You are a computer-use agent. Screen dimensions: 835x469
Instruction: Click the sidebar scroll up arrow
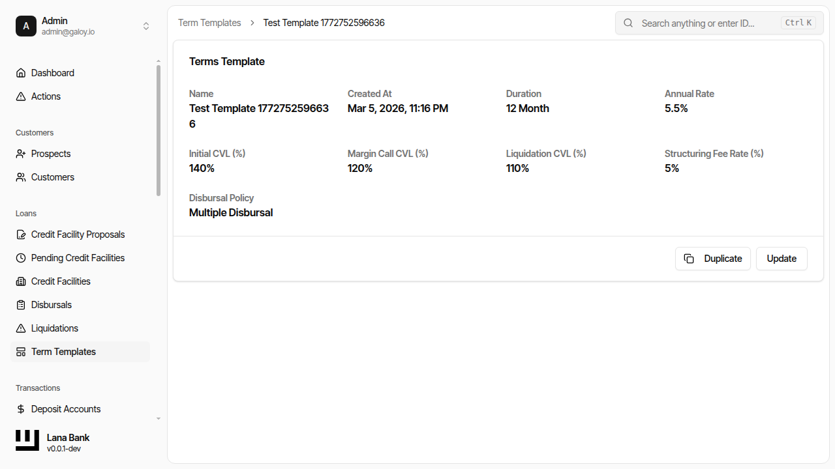[x=159, y=61]
